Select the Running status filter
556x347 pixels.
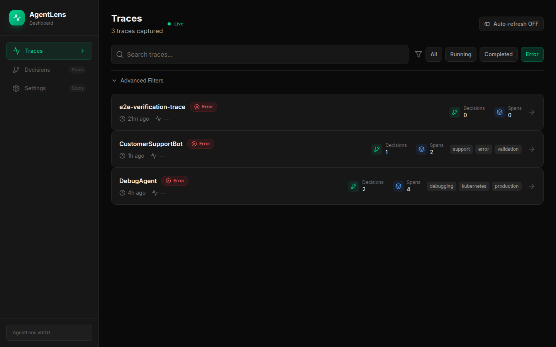[460, 54]
